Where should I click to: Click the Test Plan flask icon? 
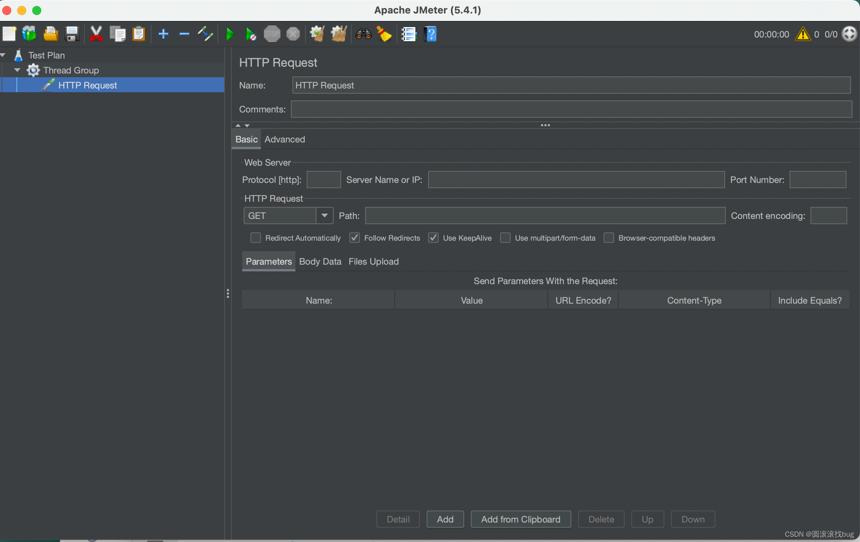(18, 55)
